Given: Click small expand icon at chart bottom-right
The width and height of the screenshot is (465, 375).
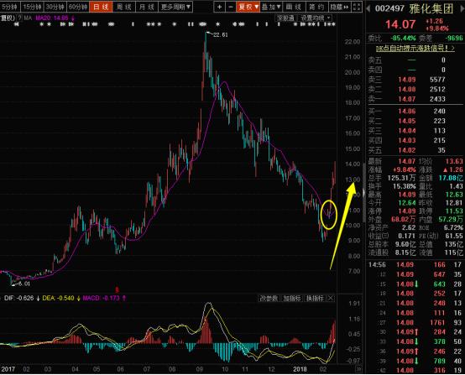Looking at the screenshot, I should click(x=359, y=369).
